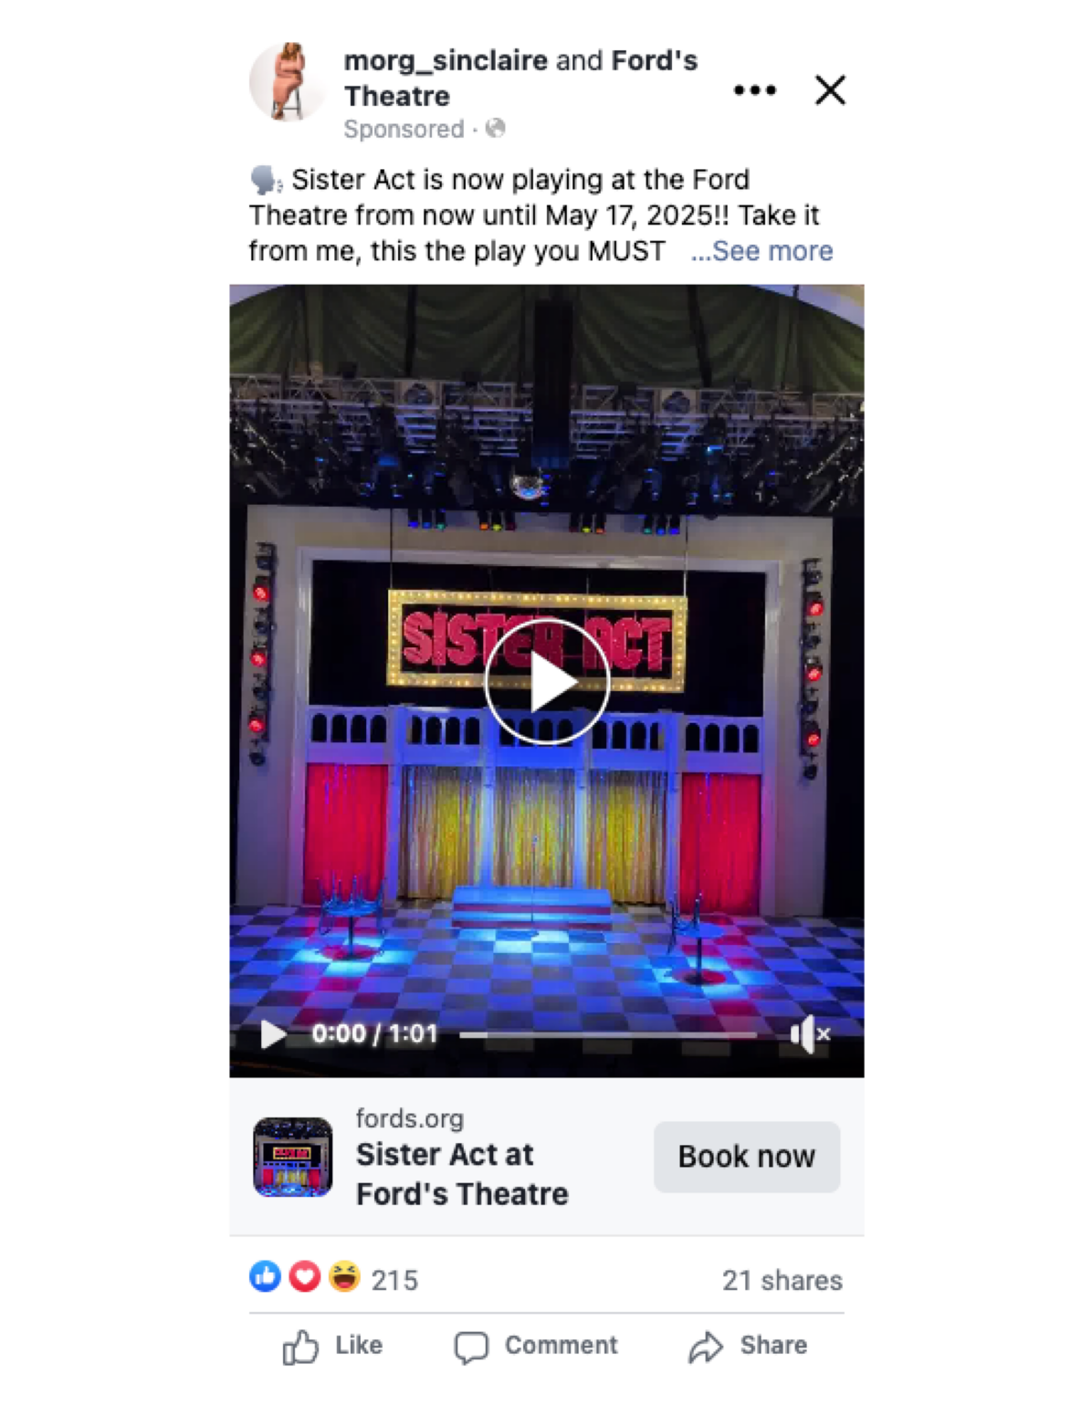Like the Sister Act post

click(332, 1346)
